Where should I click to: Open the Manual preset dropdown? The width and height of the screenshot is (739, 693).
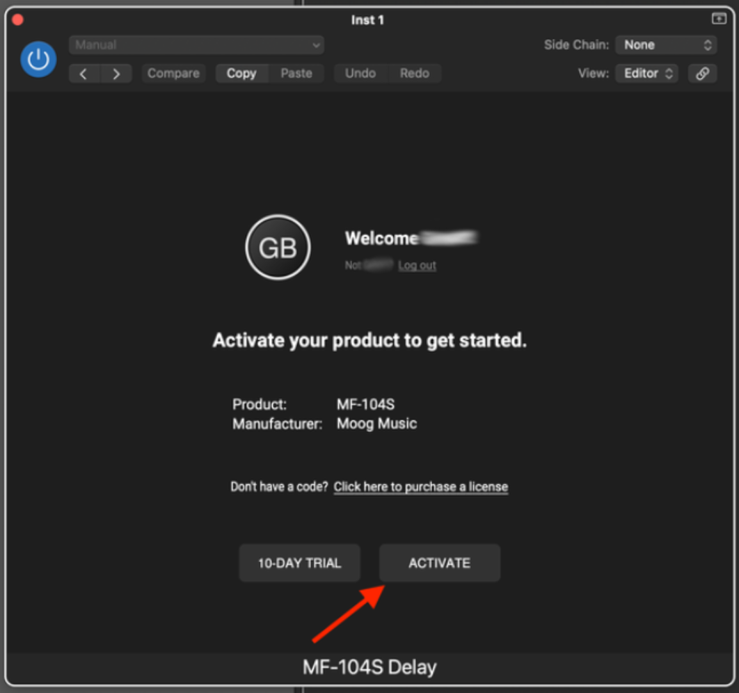pos(196,45)
